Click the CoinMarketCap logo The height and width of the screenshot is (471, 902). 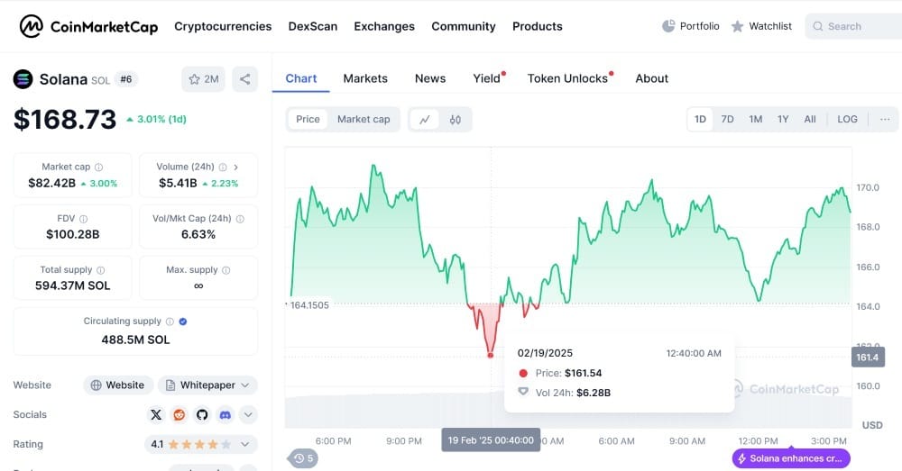[x=88, y=26]
